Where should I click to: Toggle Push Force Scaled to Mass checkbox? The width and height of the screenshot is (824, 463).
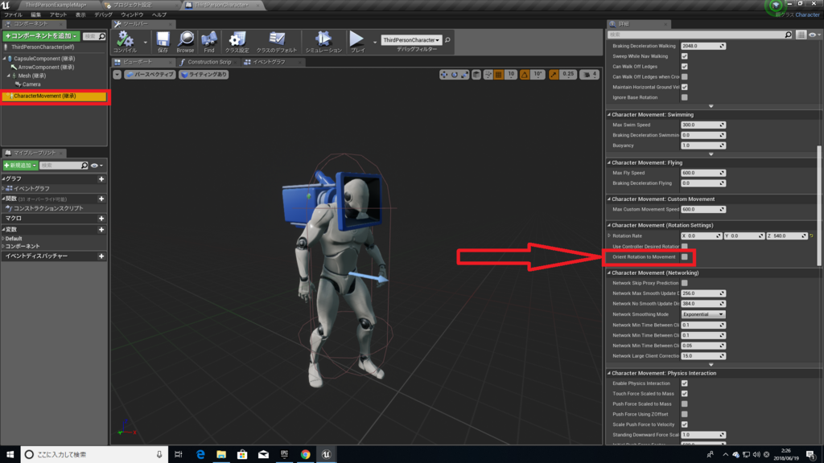pos(684,404)
